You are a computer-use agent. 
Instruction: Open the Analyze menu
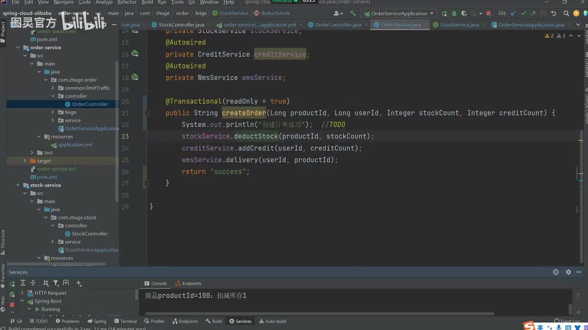[104, 2]
